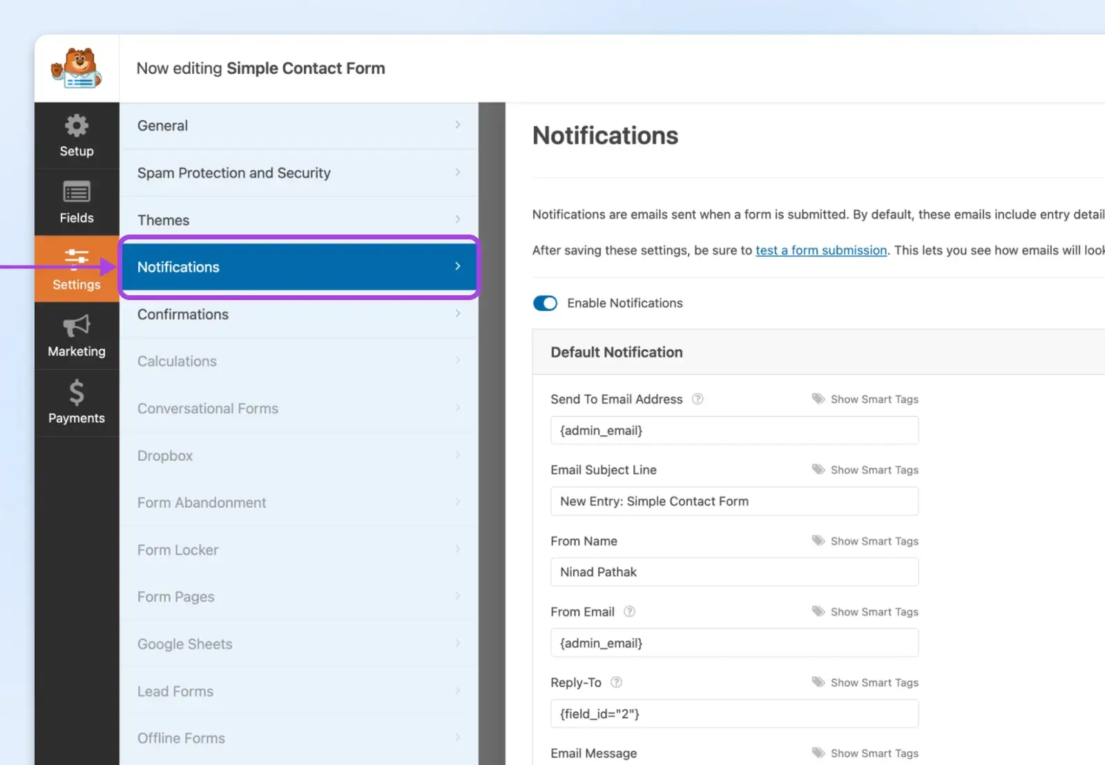This screenshot has height=765, width=1105.
Task: Open the Themes settings item
Action: click(x=298, y=220)
